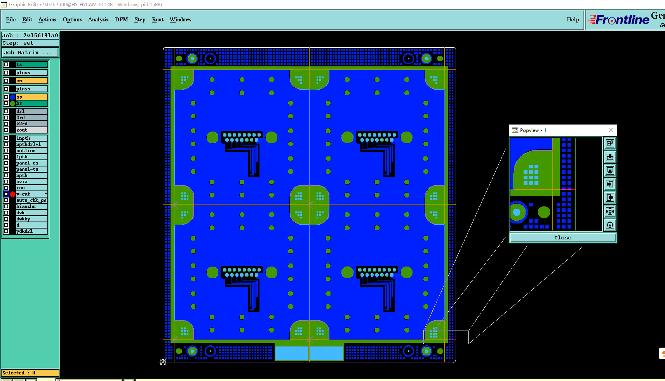Select the auto_chk_pnl layer name
Viewport: 665px width, 381px height.
[x=32, y=200]
